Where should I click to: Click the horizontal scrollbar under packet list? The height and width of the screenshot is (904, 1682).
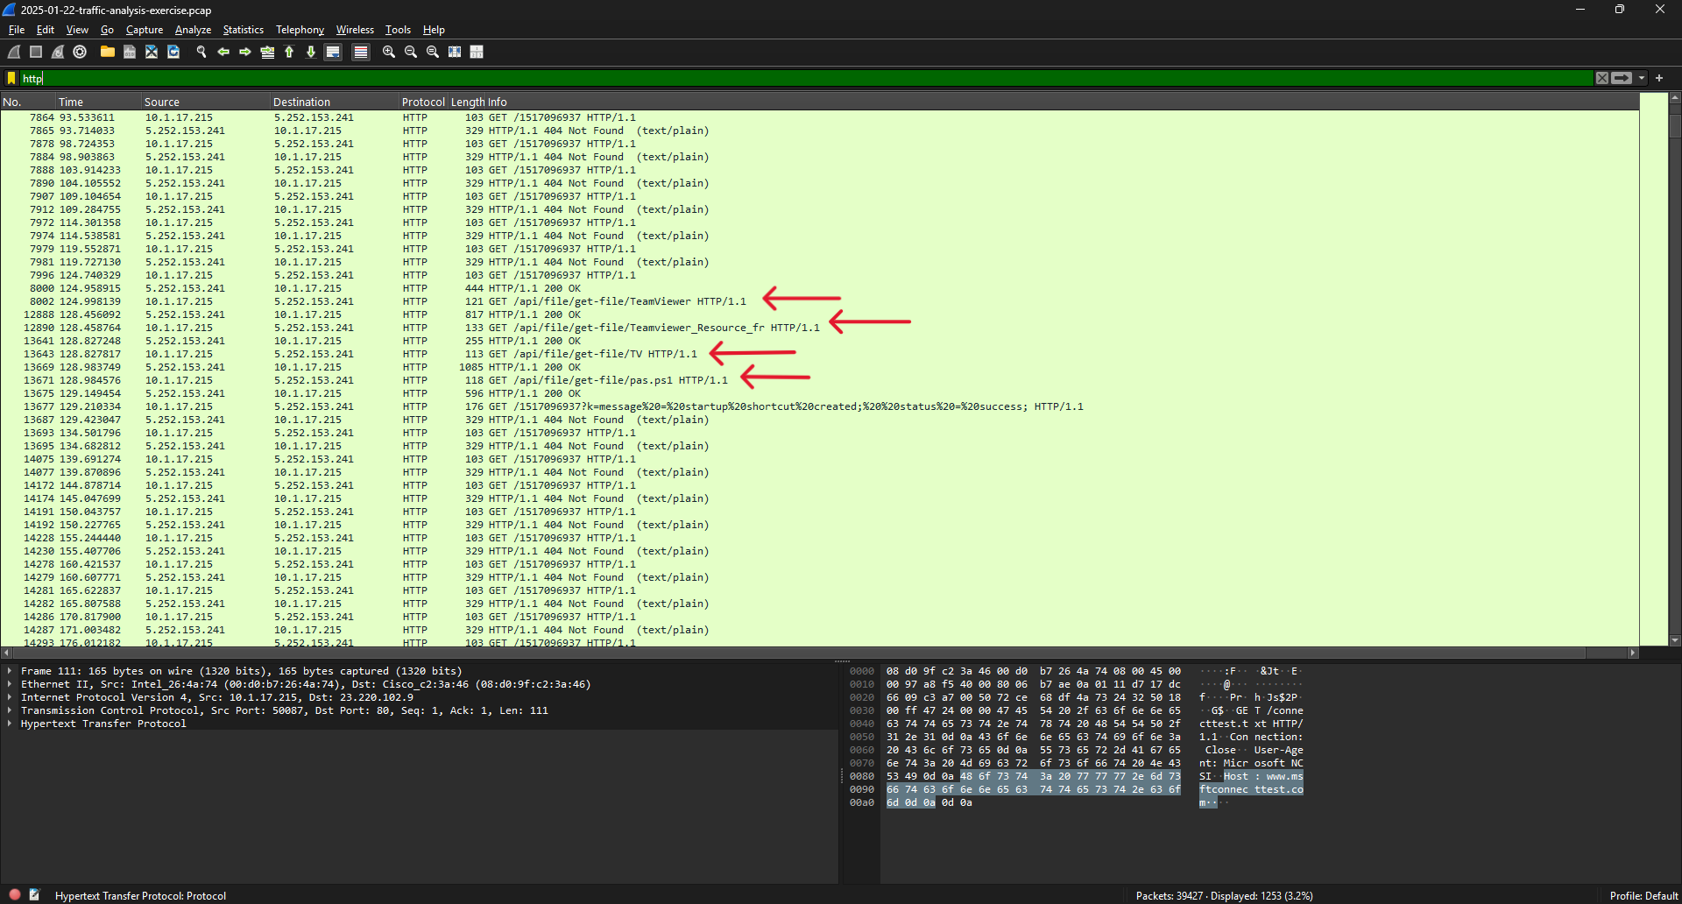788,653
